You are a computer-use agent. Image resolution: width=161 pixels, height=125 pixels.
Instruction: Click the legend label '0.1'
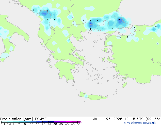[3, 124]
